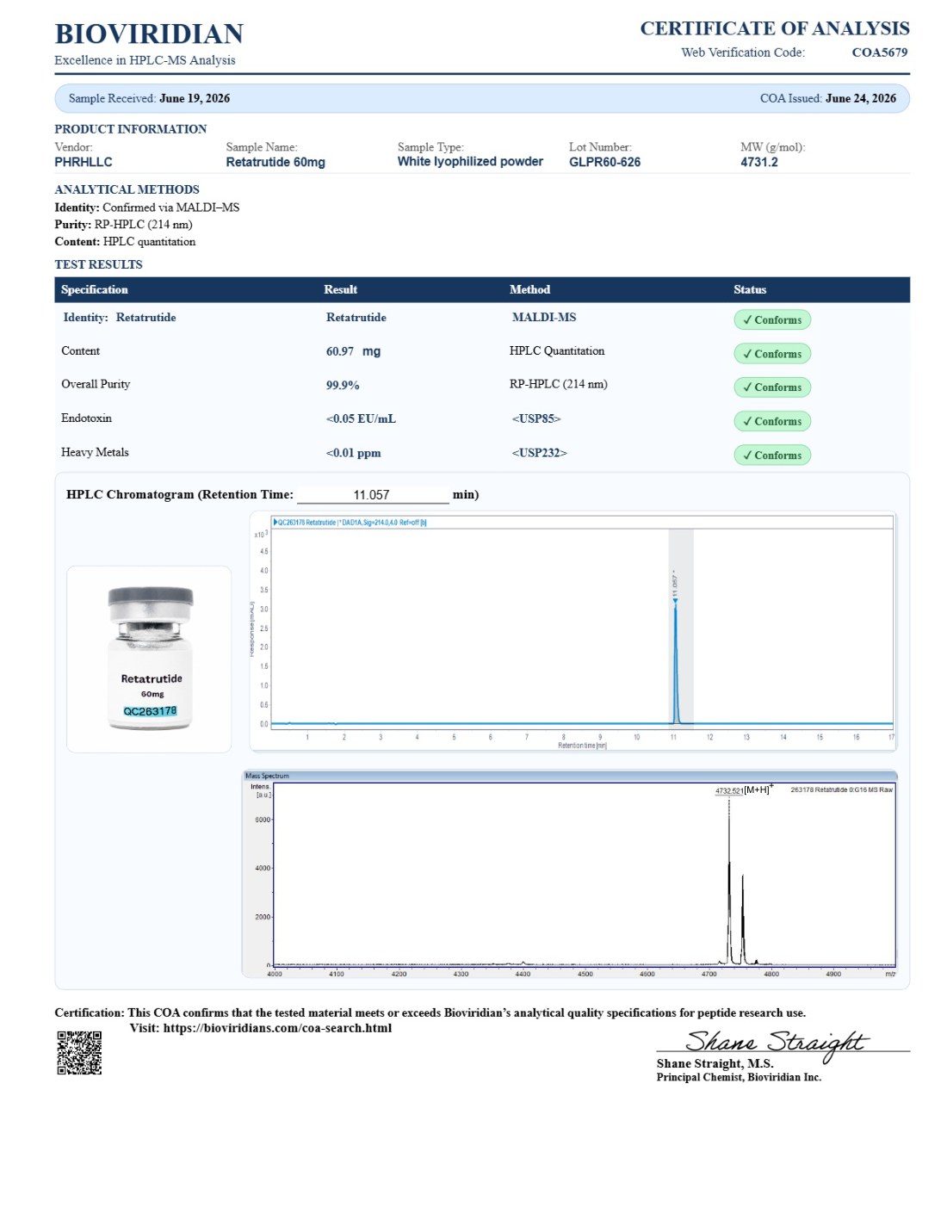Click the Overall Purity specification cell
947x1226 pixels.
pos(96,384)
